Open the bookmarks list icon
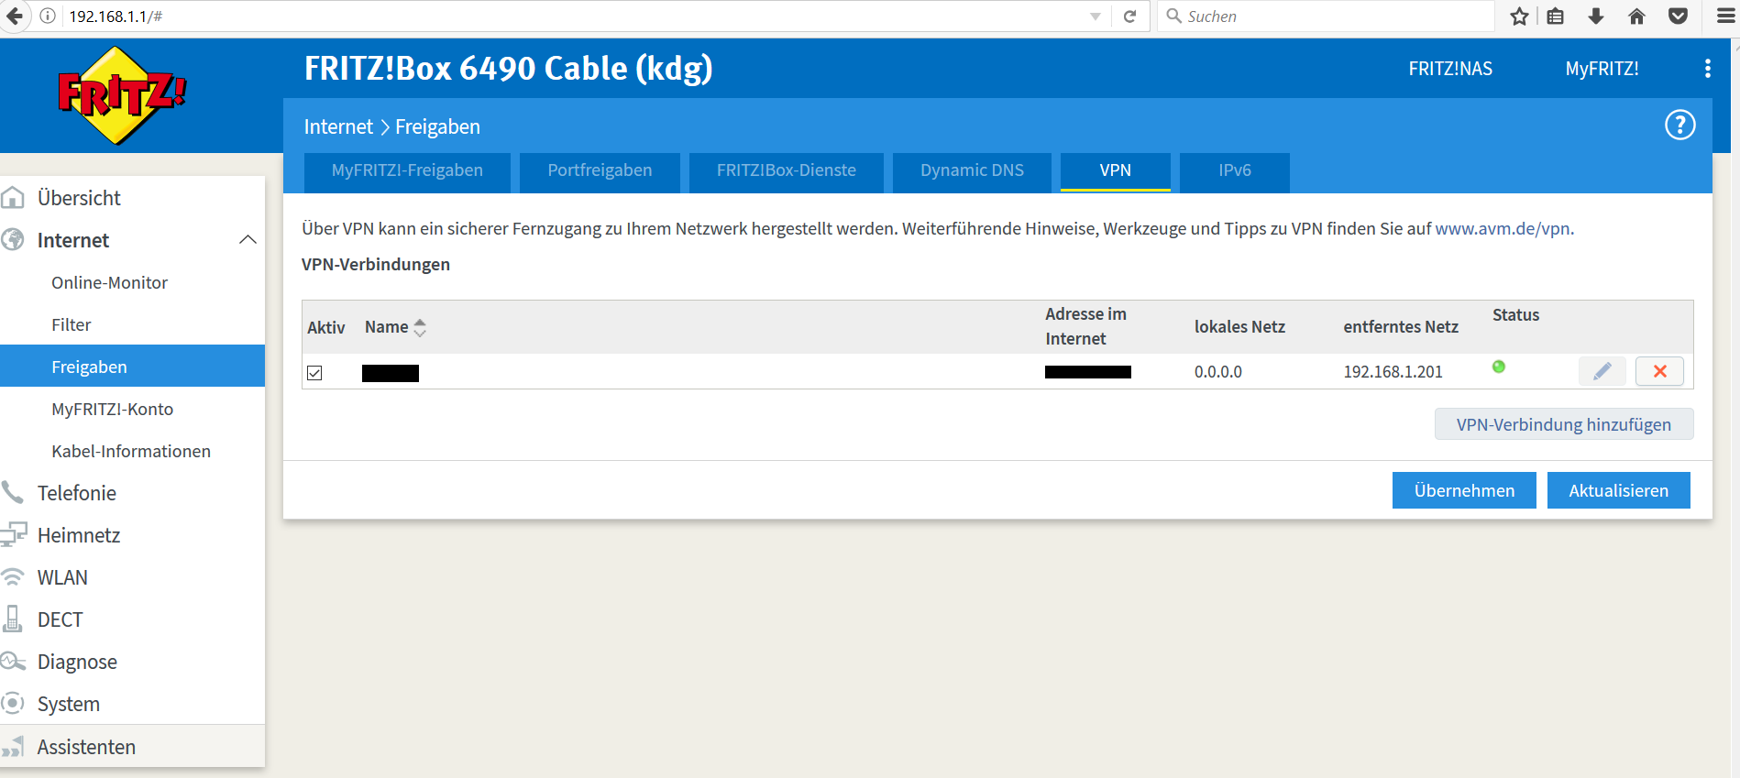Screen dimensions: 1740x778 tap(1556, 16)
